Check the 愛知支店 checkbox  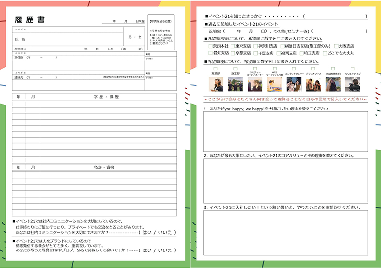(x=211, y=53)
